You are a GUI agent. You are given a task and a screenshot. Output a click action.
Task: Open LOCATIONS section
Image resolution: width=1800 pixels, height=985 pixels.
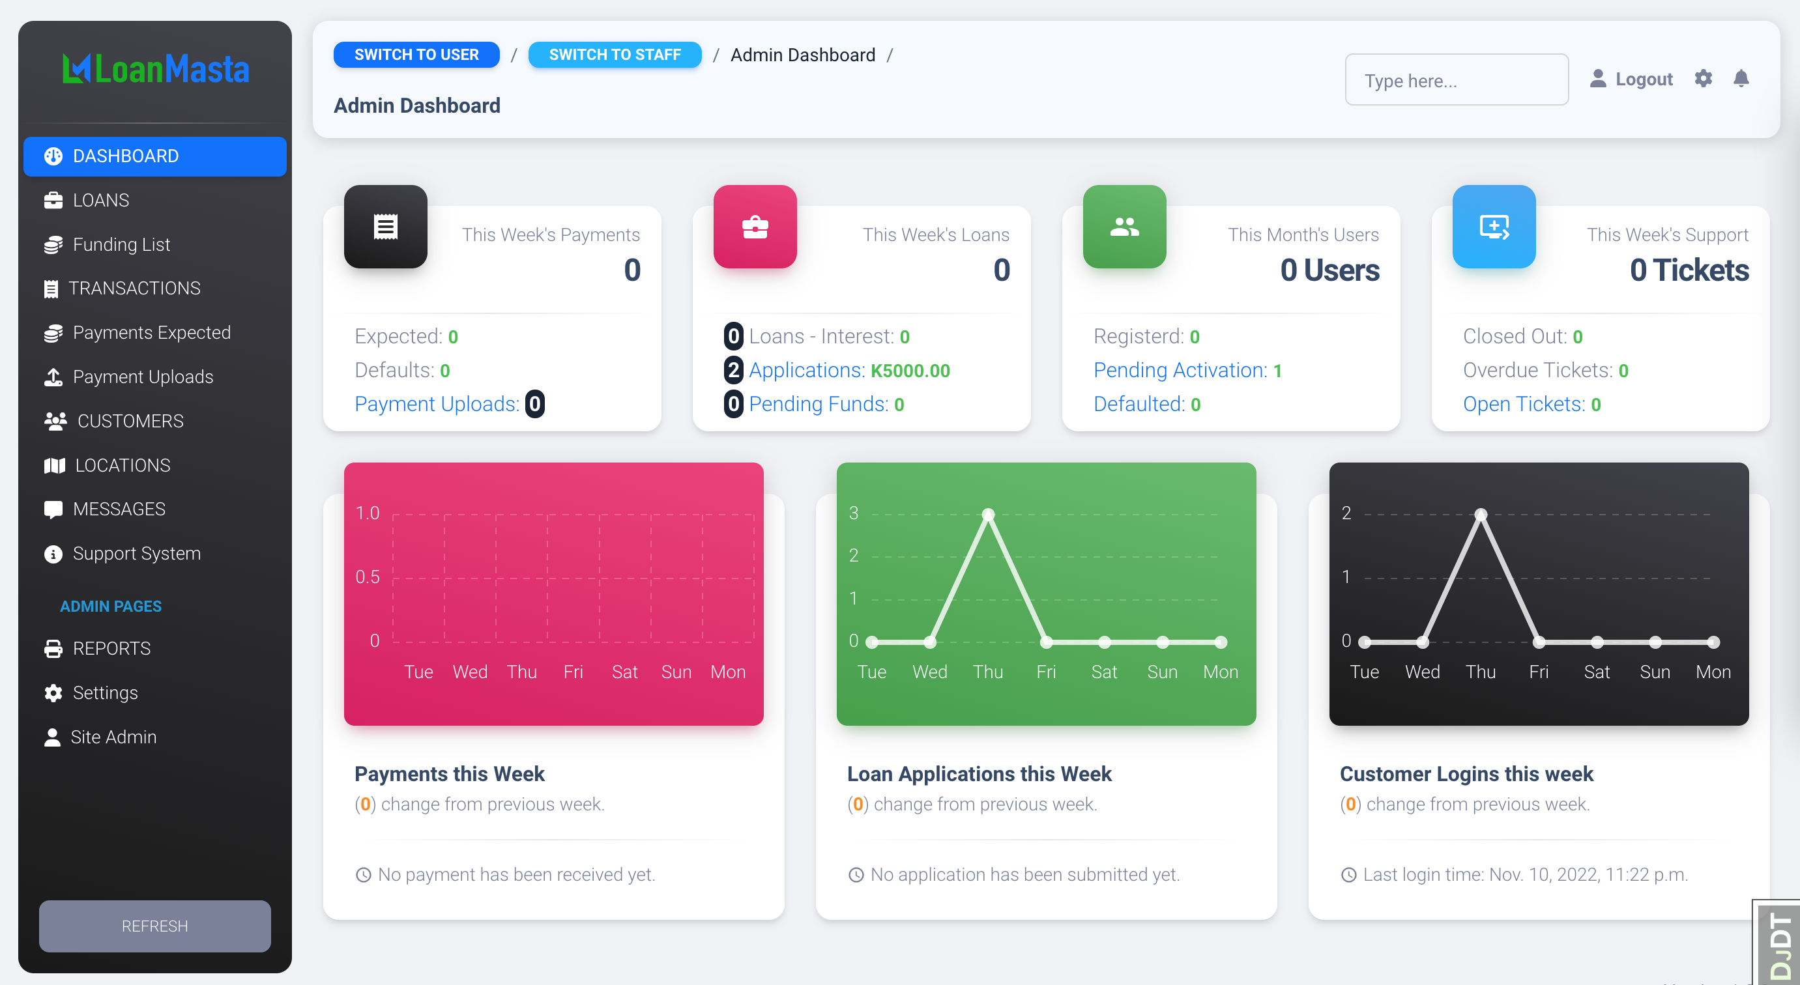pyautogui.click(x=155, y=466)
